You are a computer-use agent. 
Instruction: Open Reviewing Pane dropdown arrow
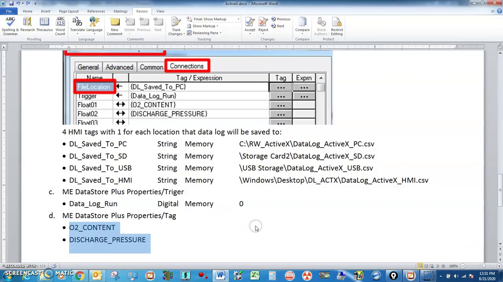coord(220,33)
